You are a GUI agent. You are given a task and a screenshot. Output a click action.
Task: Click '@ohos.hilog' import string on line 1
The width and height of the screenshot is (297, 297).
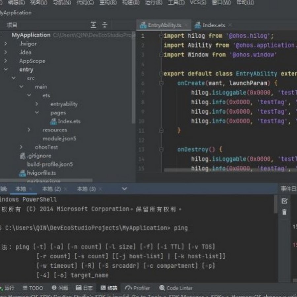[248, 36]
